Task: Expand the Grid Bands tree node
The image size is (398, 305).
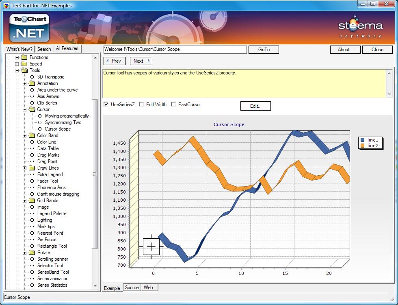Action: tap(24, 200)
